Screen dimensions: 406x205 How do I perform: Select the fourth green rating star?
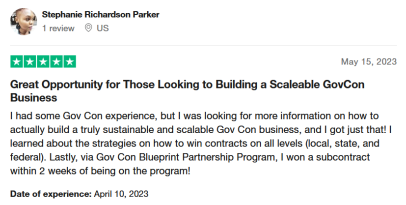[x=56, y=61]
